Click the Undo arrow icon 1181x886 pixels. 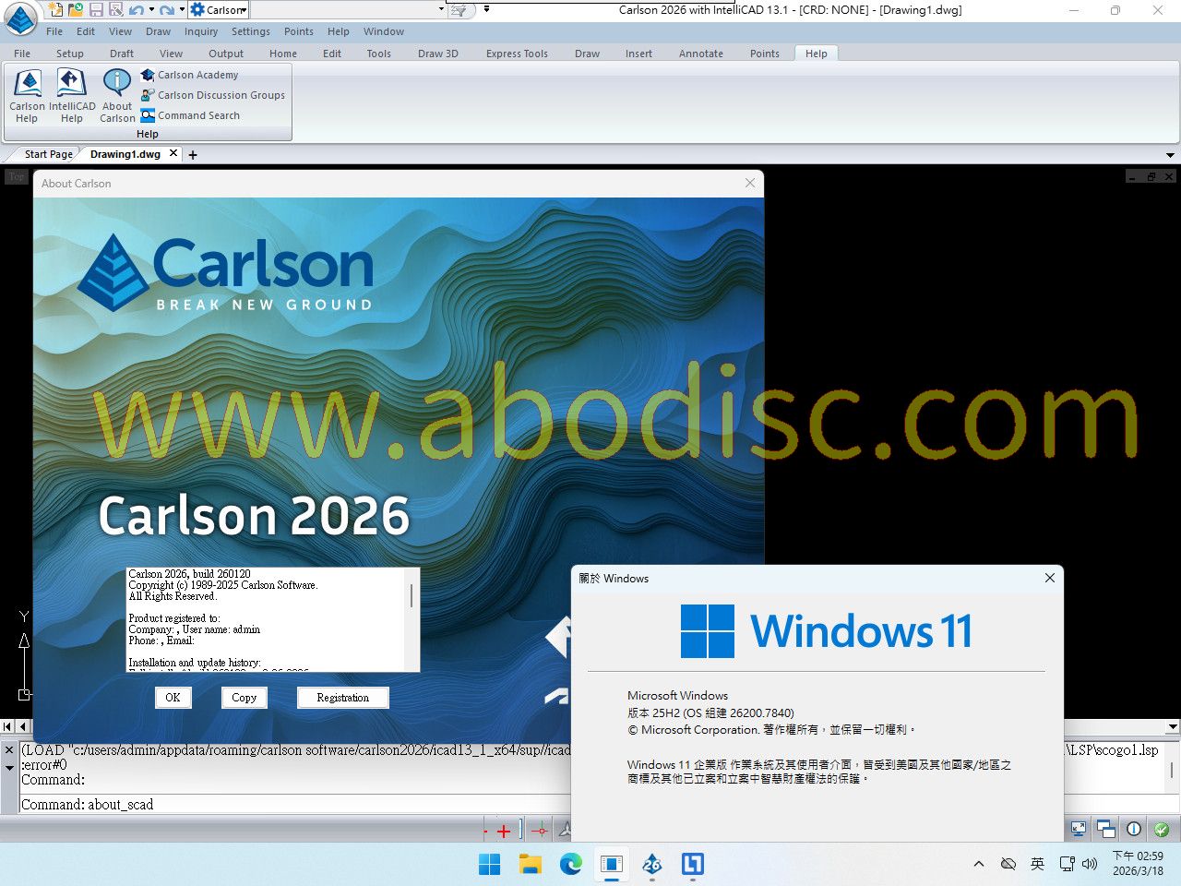tap(136, 10)
